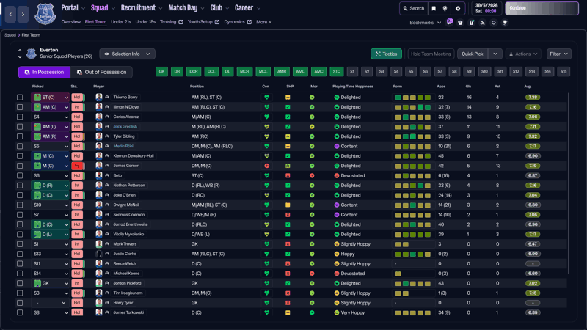Expand the Quick Pick arrow dropdown
The width and height of the screenshot is (587, 330).
point(495,54)
